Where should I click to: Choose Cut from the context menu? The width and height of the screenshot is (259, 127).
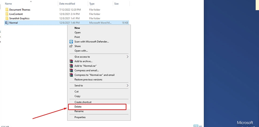(x=76, y=92)
